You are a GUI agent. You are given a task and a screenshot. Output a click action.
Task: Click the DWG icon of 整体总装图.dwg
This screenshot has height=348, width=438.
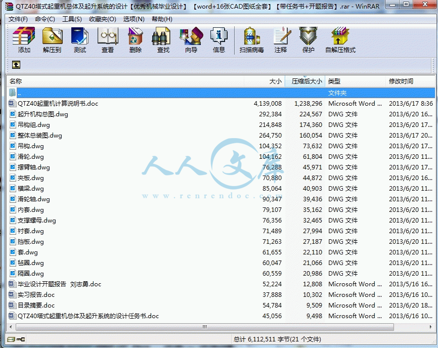pyautogui.click(x=13, y=136)
